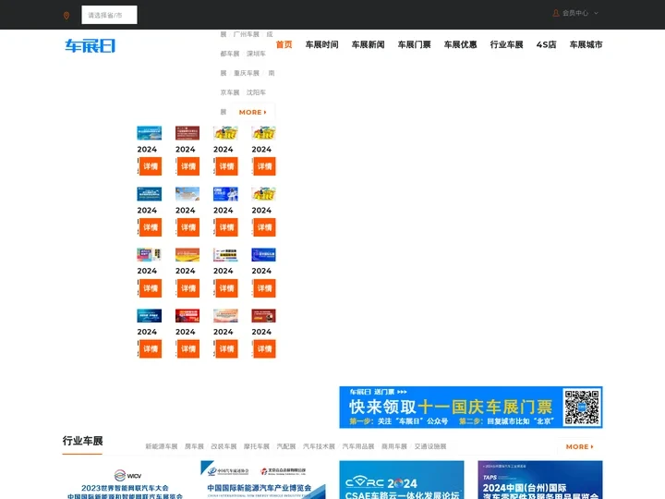The height and width of the screenshot is (499, 665).
Task: Open the last thumbnail in the bottom row
Action: (x=263, y=316)
